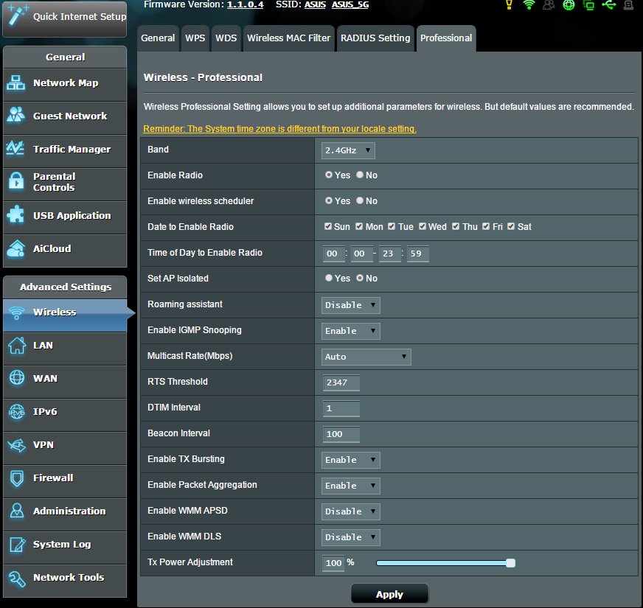Click the radio end minute field showing 59
Image resolution: width=643 pixels, height=608 pixels.
(x=418, y=254)
